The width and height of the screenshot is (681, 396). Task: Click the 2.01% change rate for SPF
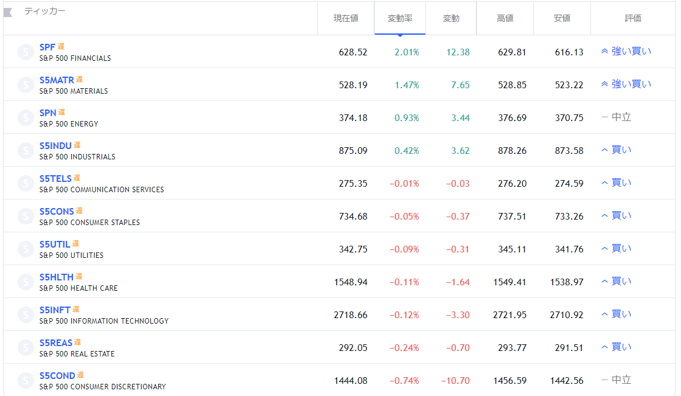pos(407,52)
